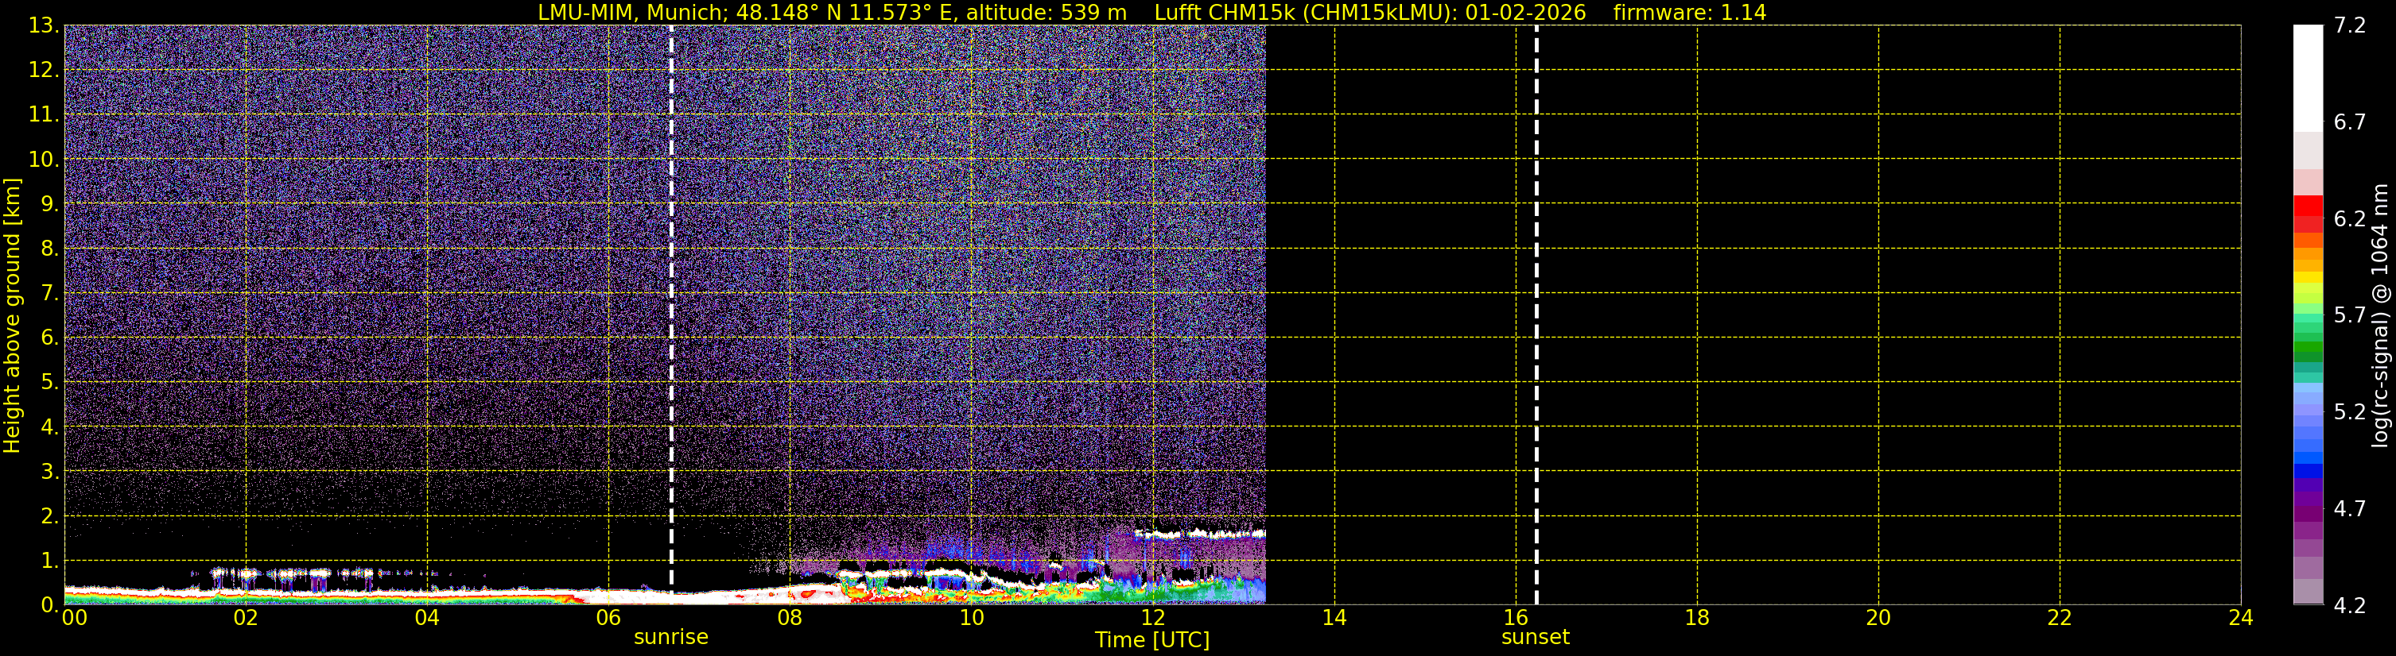Viewport: 2396px width, 656px height.
Task: Click the white cloud layer near 1.6 km after 12 UTC
Action: click(1200, 534)
